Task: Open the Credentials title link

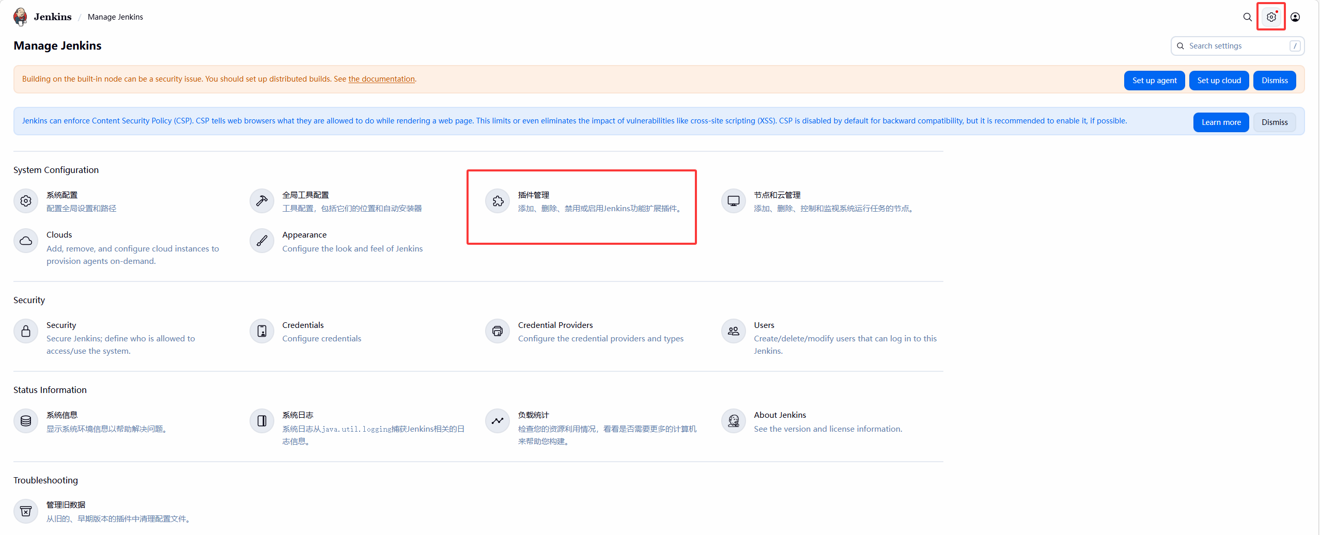Action: pos(303,325)
